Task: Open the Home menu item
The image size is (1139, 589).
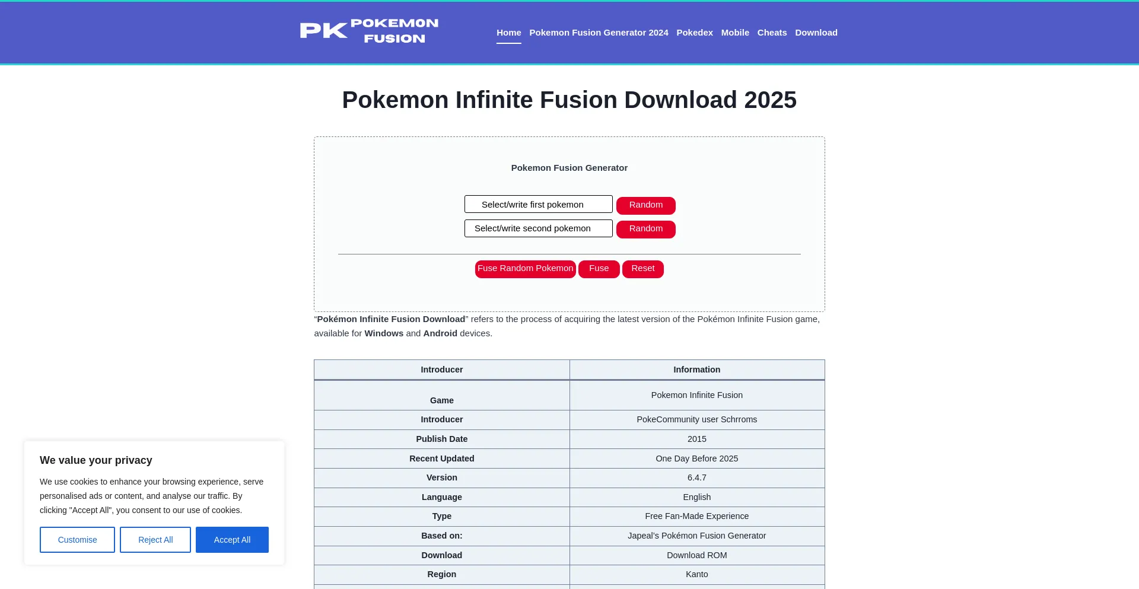Action: coord(508,33)
